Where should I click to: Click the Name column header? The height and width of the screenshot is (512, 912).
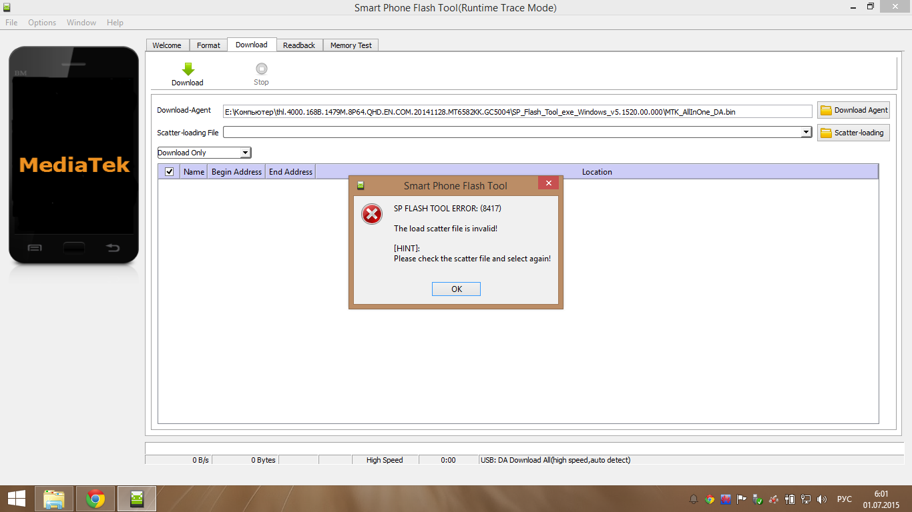(x=194, y=172)
